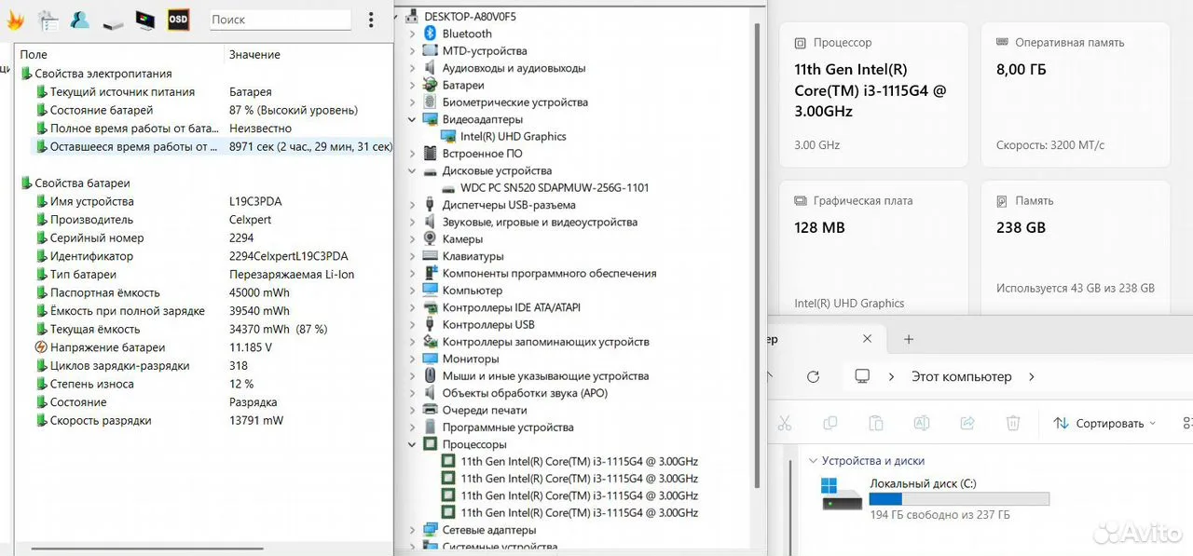This screenshot has width=1193, height=556.
Task: Collapse the 'Дисковые устройства' category
Action: pos(413,171)
